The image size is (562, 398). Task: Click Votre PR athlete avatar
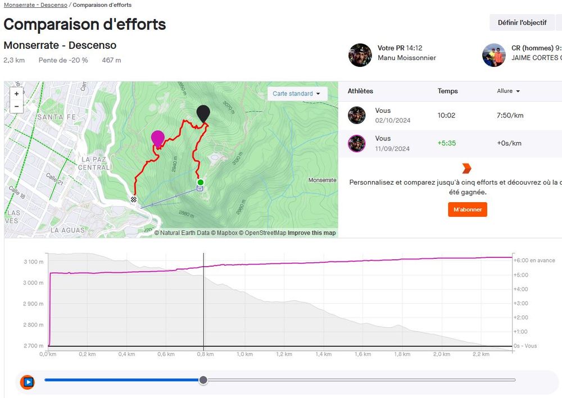[x=360, y=55]
